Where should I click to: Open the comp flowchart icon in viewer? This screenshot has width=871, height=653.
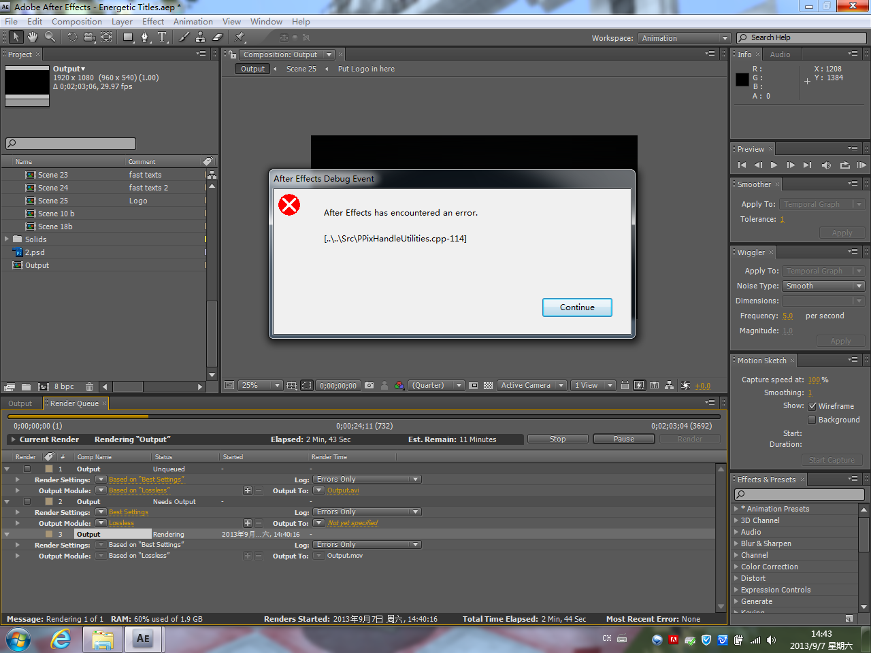(x=670, y=385)
